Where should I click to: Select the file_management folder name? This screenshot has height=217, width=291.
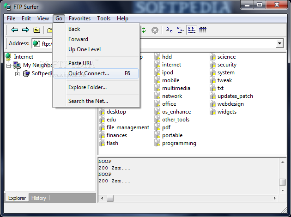(x=127, y=127)
